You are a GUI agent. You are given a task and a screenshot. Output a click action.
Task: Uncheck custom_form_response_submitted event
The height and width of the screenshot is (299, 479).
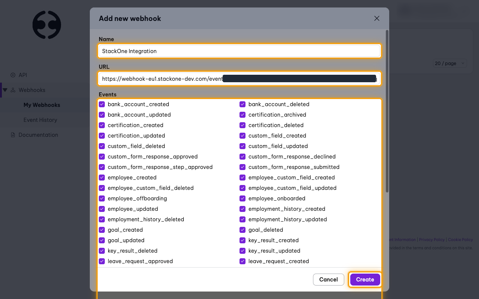242,167
